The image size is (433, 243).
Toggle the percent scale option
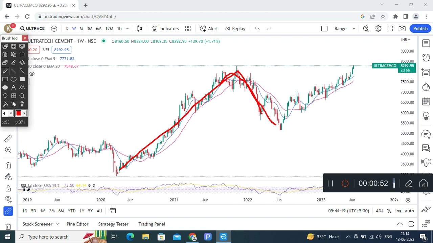tap(389, 211)
